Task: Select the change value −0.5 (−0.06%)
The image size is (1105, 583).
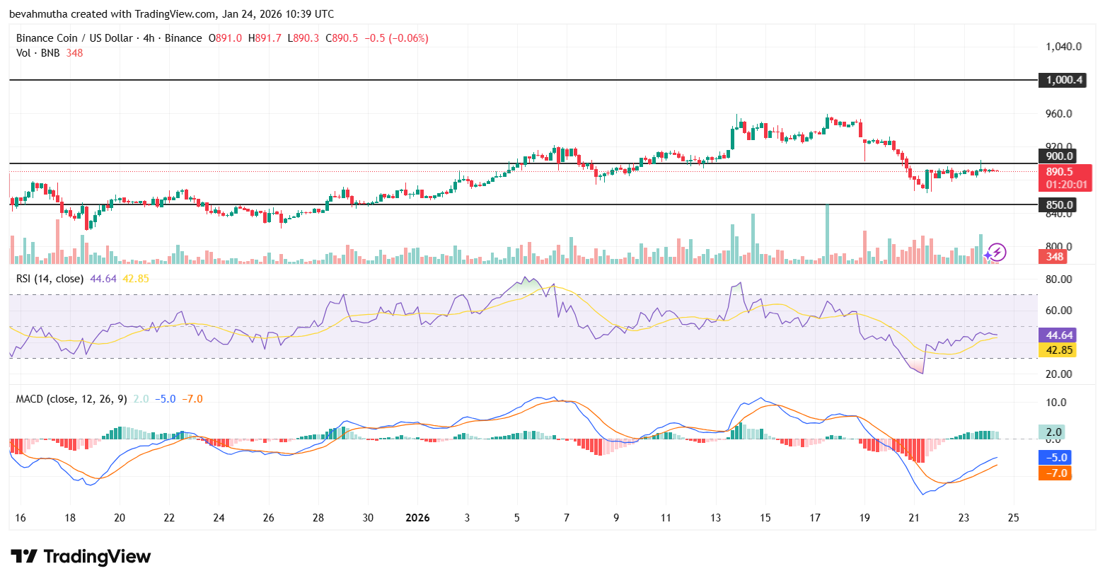Action: click(x=396, y=38)
